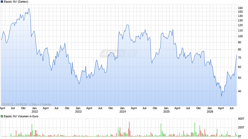Click the 'April' label after Jan. 2022
The image size is (248, 139).
coord(46,108)
